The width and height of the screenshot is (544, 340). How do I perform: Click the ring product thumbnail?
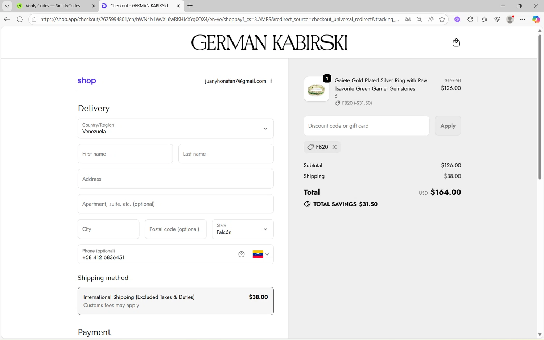[x=316, y=89]
